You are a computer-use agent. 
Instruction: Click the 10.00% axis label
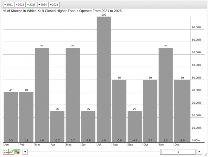tap(196, 128)
